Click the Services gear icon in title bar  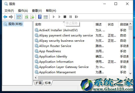(x=6, y=4)
